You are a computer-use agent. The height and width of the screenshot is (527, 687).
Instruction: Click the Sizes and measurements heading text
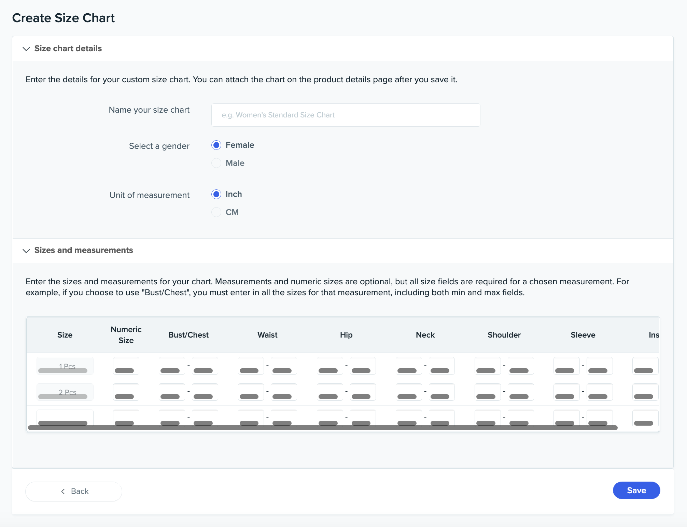[84, 250]
